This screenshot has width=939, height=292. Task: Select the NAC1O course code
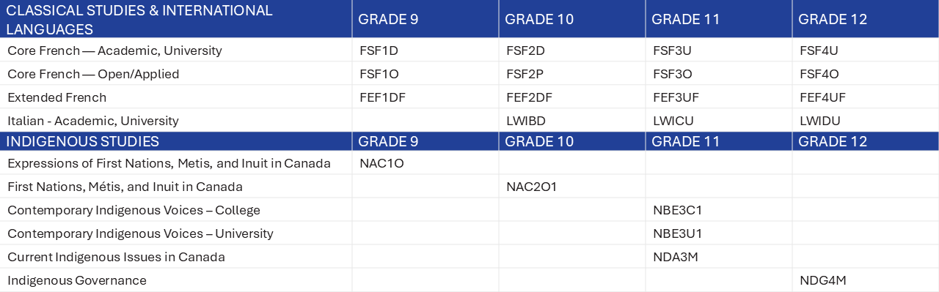click(381, 163)
